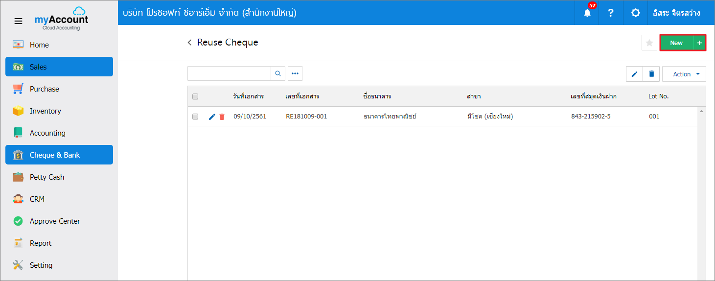Open the Cheque & Bank menu

(59, 155)
